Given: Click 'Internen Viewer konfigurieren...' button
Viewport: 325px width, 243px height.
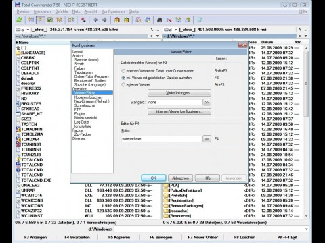Looking at the screenshot, I should tap(179, 111).
